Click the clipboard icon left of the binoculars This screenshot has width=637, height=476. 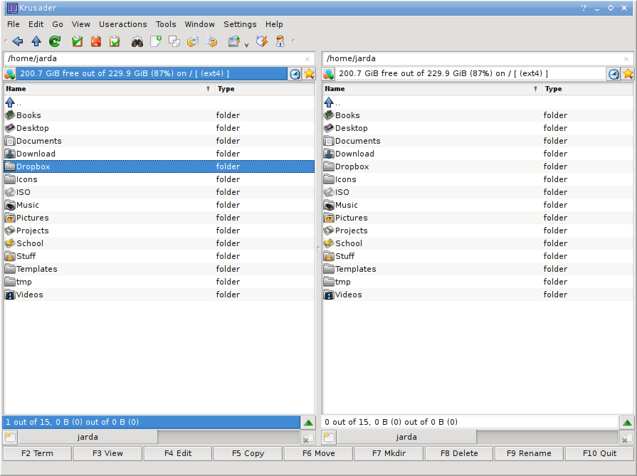click(115, 41)
